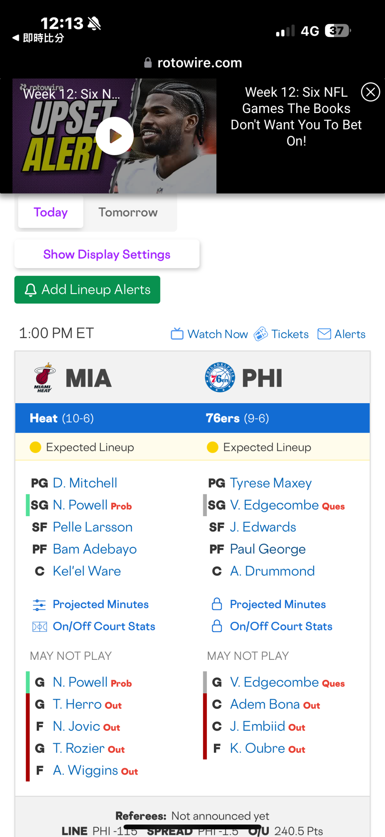
Task: Expand Show Display Settings
Action: click(x=107, y=254)
